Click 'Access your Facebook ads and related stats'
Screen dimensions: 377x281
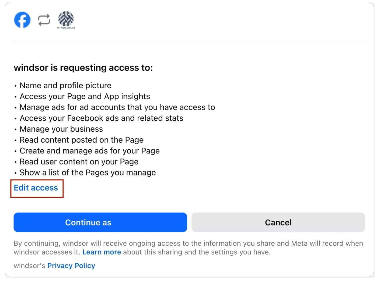pos(101,118)
